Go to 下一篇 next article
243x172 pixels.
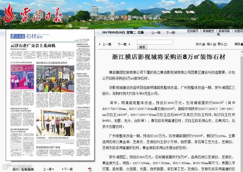tap(122, 45)
